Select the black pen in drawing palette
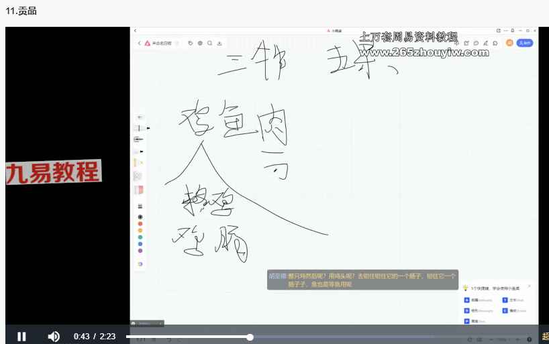 click(140, 128)
